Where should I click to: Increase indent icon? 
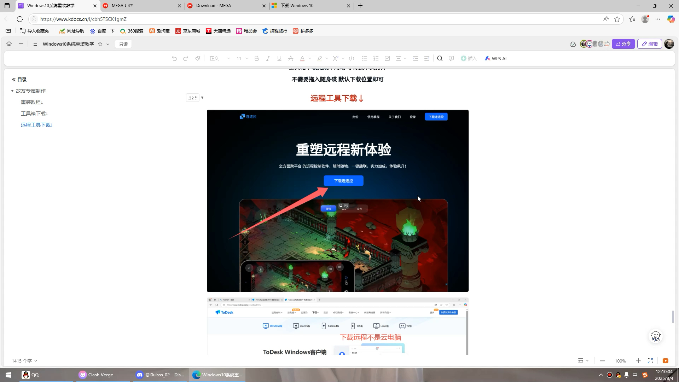coord(427,58)
